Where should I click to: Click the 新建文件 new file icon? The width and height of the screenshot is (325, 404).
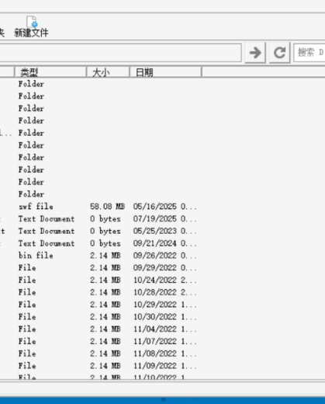[31, 22]
